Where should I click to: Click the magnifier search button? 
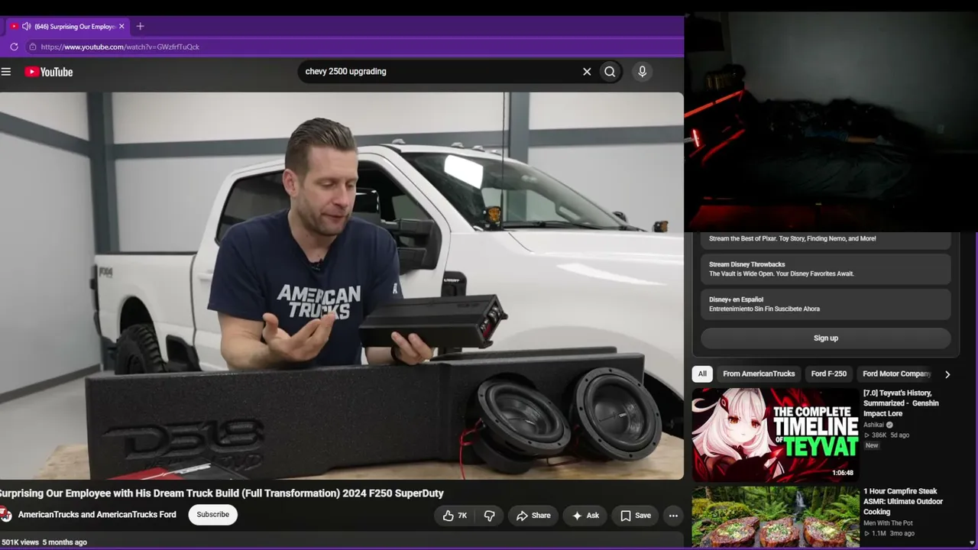pos(610,72)
